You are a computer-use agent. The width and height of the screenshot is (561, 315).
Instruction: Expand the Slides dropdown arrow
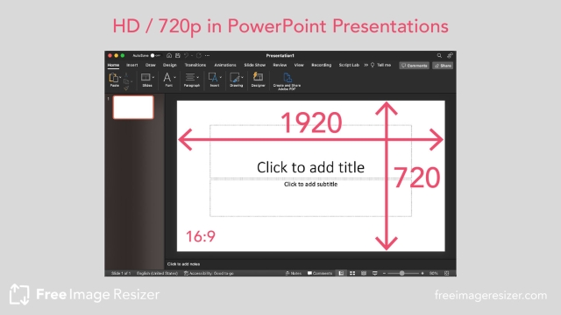point(153,78)
